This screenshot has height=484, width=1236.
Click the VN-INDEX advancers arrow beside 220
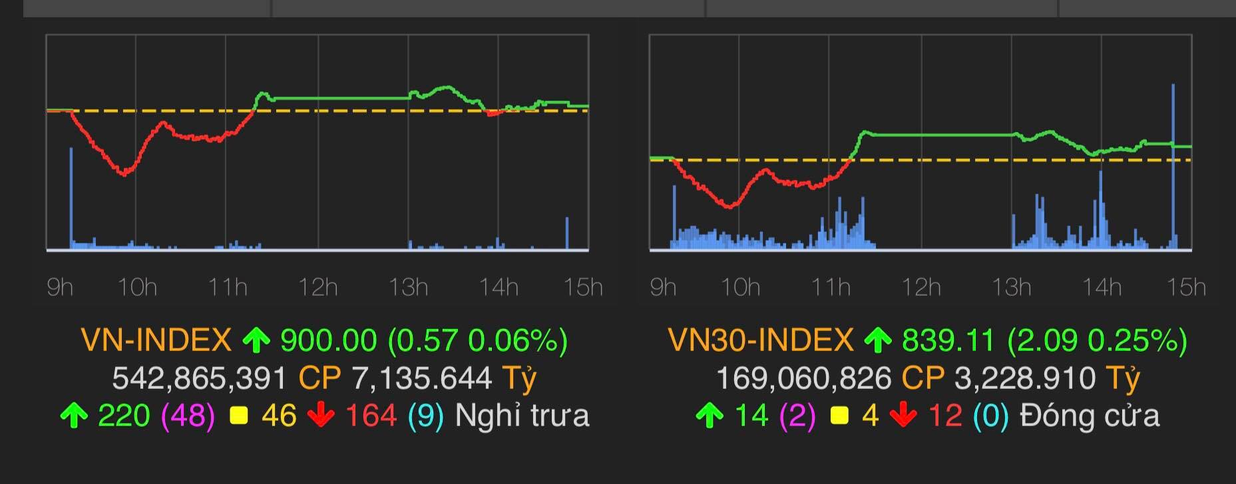pos(74,416)
